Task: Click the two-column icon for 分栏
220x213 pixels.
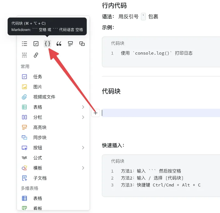Action: [x=24, y=117]
